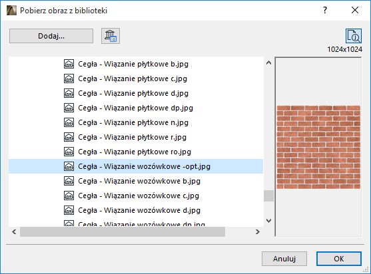Click the Dodaj... button
This screenshot has height=274, width=371.
[51, 36]
